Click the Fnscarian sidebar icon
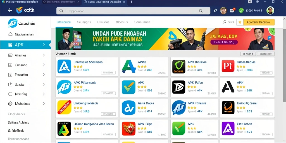 [x=10, y=75]
